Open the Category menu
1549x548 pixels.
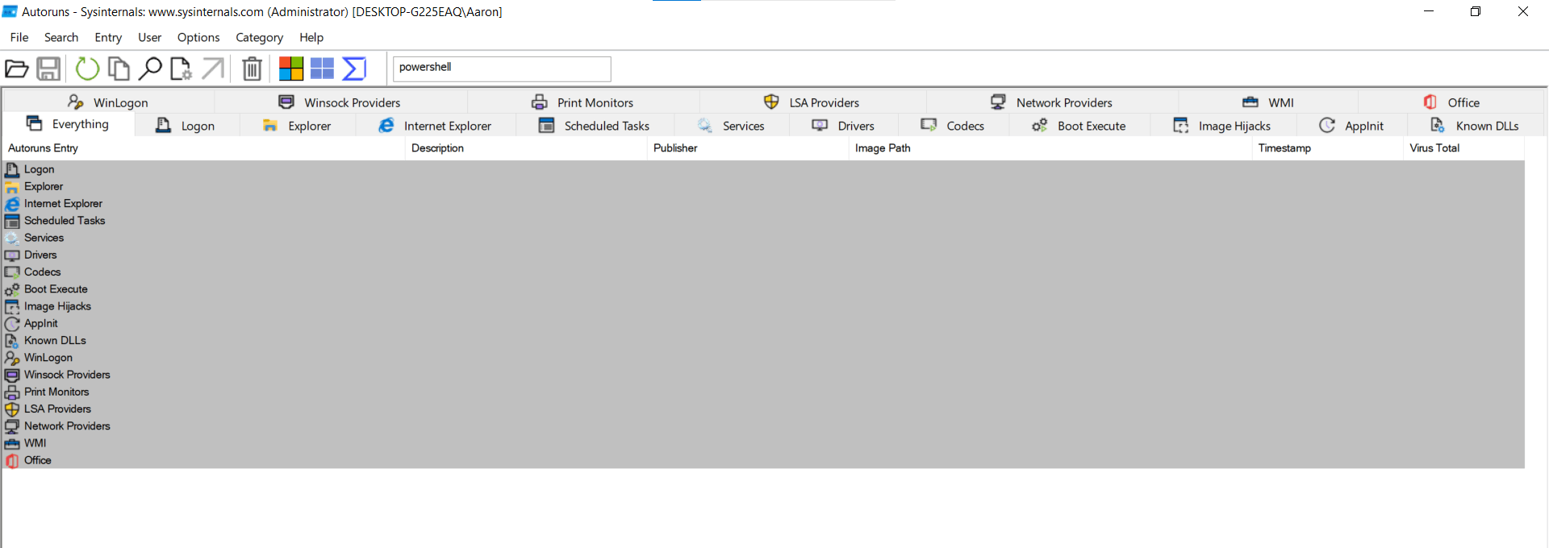click(260, 37)
